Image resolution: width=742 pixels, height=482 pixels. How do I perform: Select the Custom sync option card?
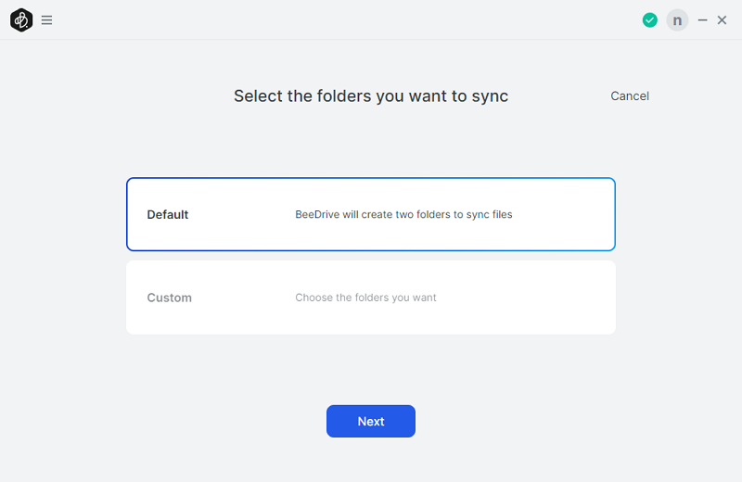coord(370,298)
